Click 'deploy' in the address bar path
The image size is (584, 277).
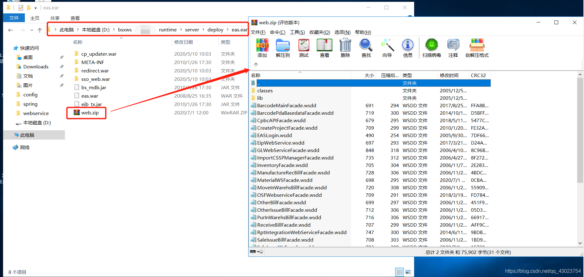tap(215, 30)
